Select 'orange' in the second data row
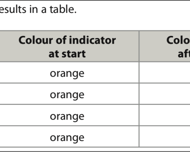 click(67, 95)
